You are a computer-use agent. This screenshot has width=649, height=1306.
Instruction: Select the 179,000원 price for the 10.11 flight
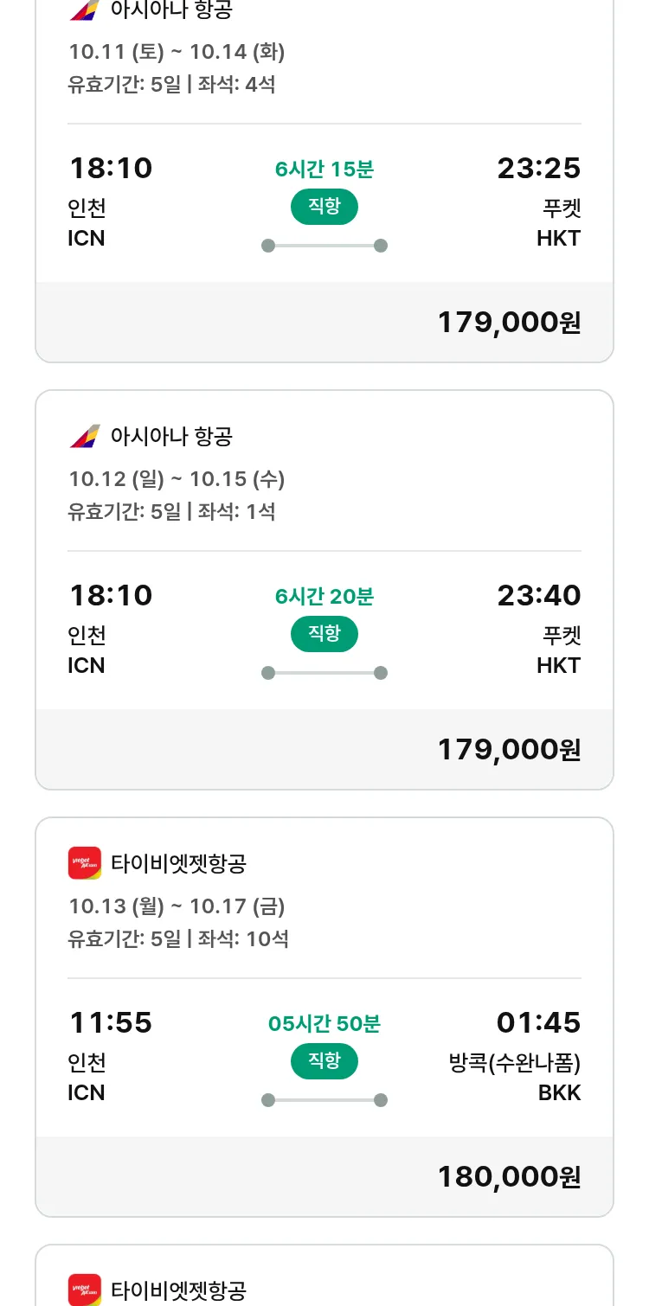(x=509, y=323)
